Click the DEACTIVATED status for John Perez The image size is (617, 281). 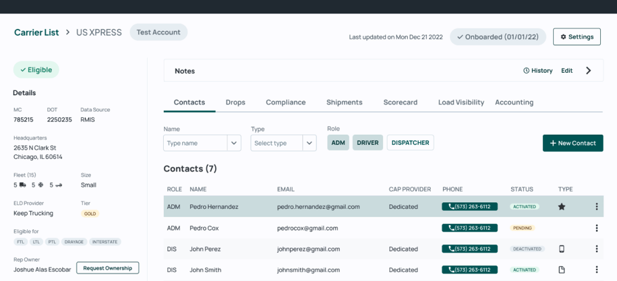tap(527, 249)
